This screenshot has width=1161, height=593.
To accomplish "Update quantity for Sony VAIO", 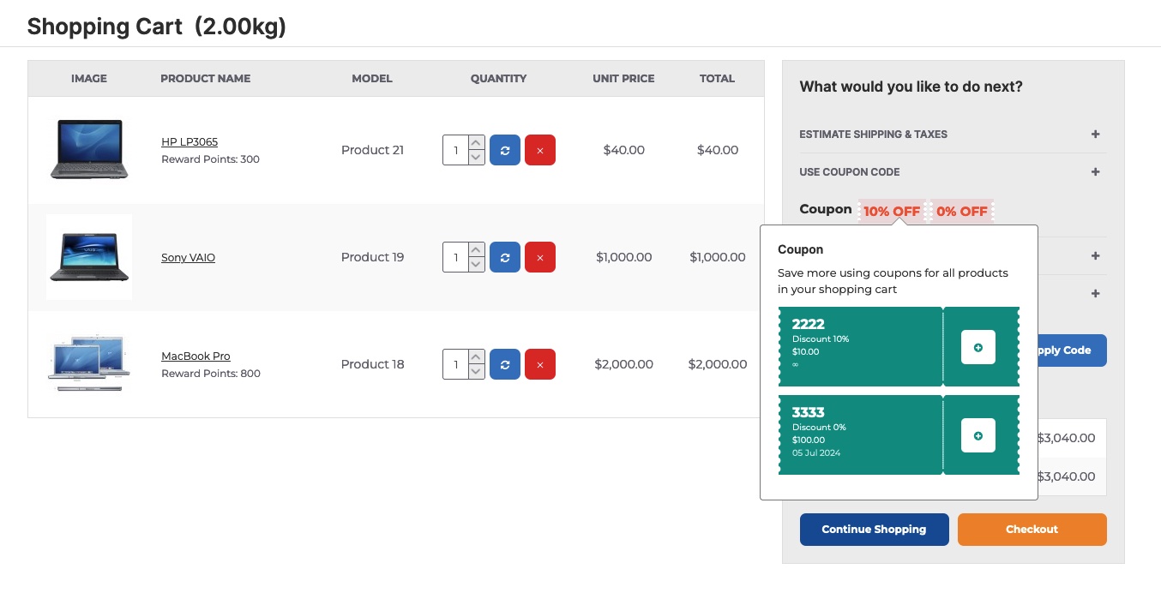I will point(505,257).
